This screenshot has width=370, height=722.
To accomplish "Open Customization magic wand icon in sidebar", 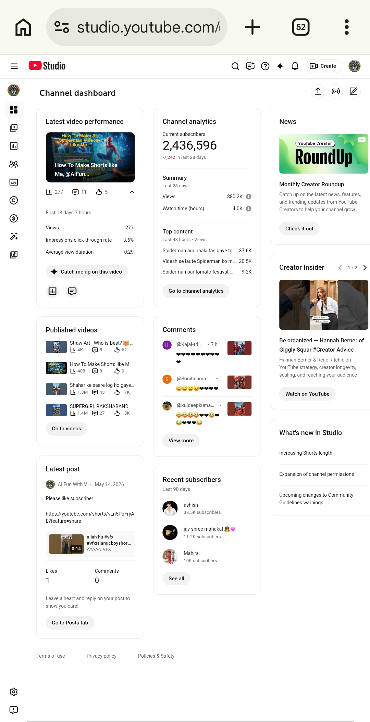I will (14, 236).
